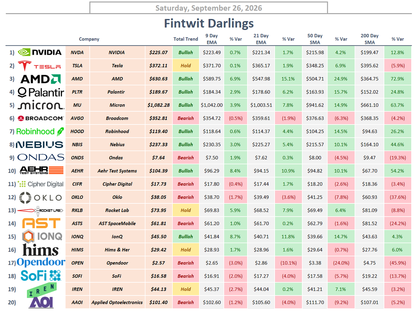Select the AVGO ticker cell
414x312 pixels.
tap(77, 118)
